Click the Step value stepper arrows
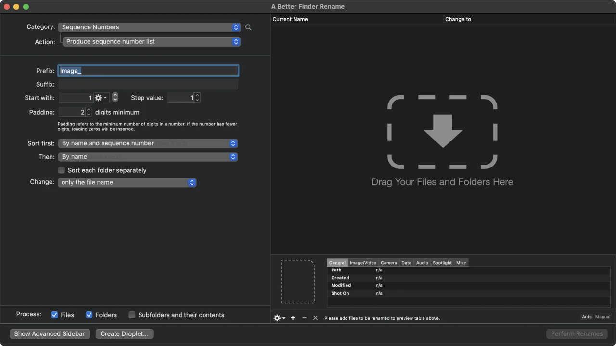 click(197, 98)
